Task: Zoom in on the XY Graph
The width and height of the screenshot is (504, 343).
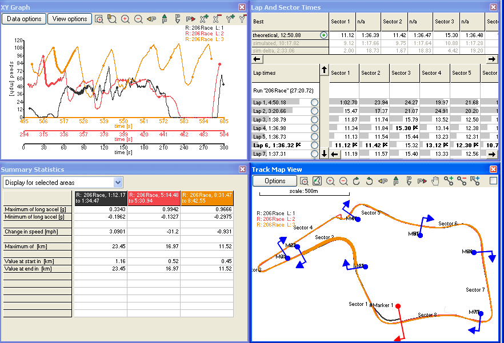Action: coord(125,19)
